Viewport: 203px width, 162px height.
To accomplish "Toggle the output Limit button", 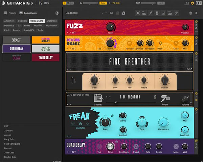I will [x=161, y=3].
